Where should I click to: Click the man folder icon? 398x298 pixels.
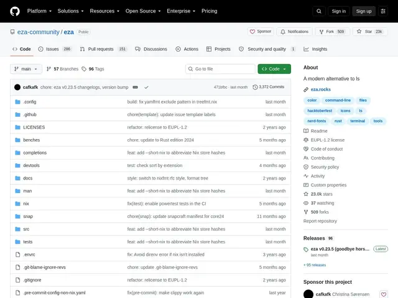pyautogui.click(x=18, y=191)
